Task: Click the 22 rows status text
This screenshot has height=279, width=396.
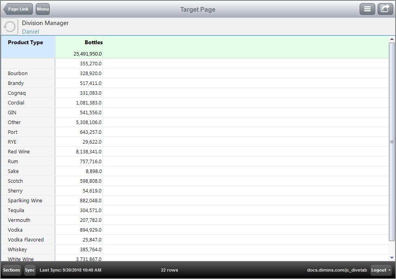Action: point(169,270)
